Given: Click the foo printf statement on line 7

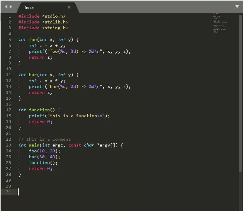Looking at the screenshot, I should coord(80,52).
